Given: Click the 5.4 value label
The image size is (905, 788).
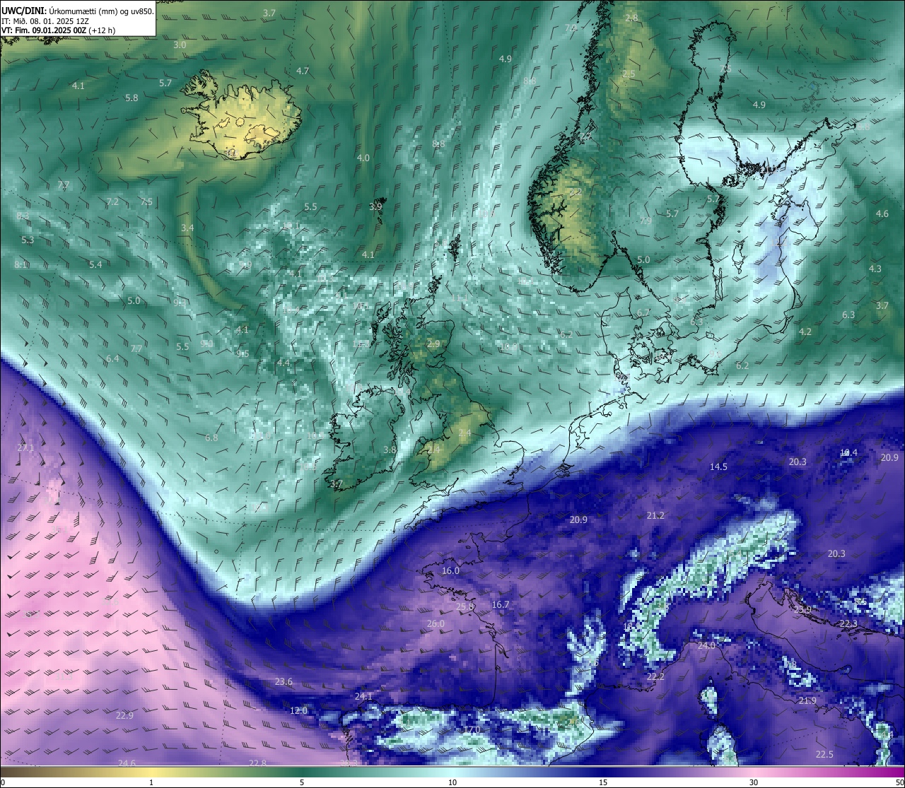Looking at the screenshot, I should 95,264.
